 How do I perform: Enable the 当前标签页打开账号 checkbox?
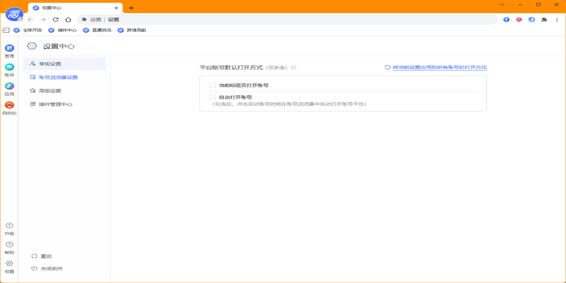pyautogui.click(x=212, y=85)
